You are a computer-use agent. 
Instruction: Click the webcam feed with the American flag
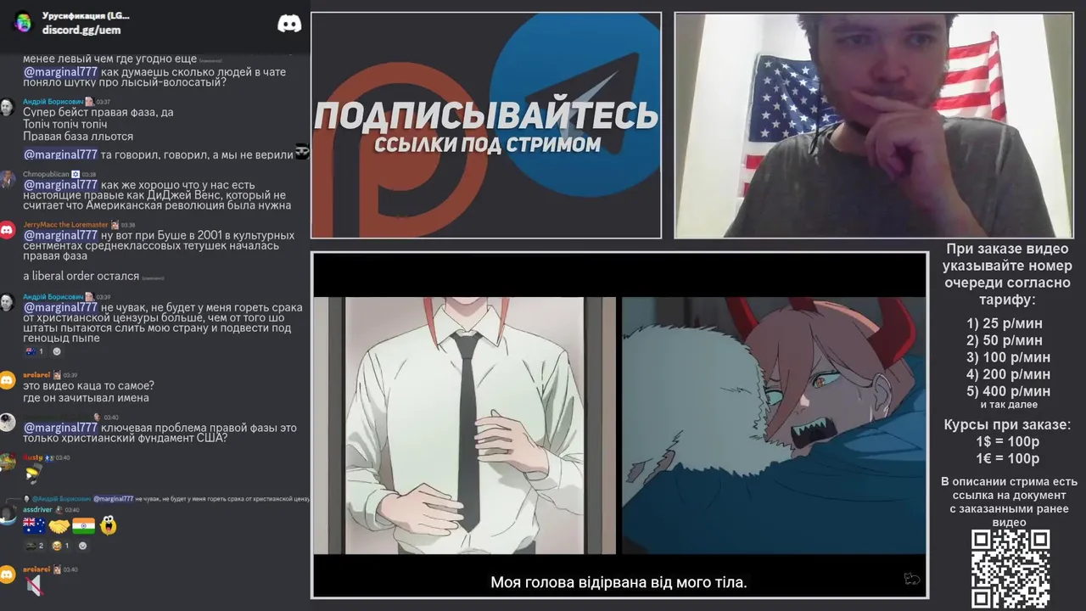coord(874,126)
